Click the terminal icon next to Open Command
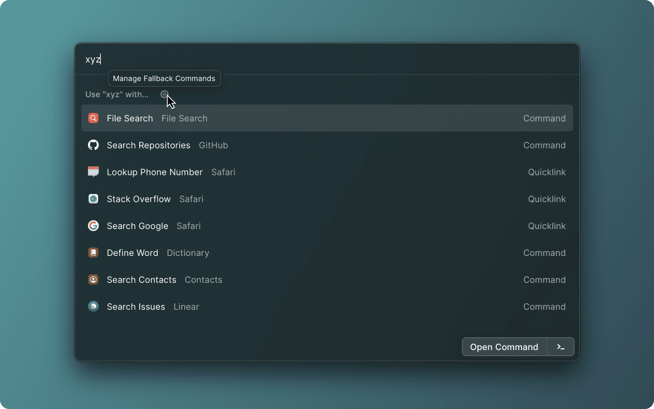 pos(561,347)
